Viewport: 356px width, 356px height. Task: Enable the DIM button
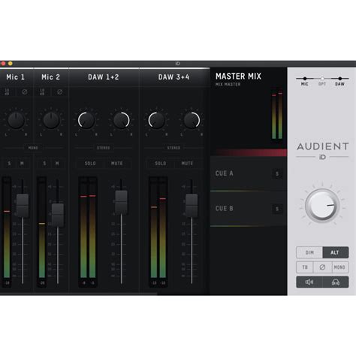pyautogui.click(x=309, y=252)
